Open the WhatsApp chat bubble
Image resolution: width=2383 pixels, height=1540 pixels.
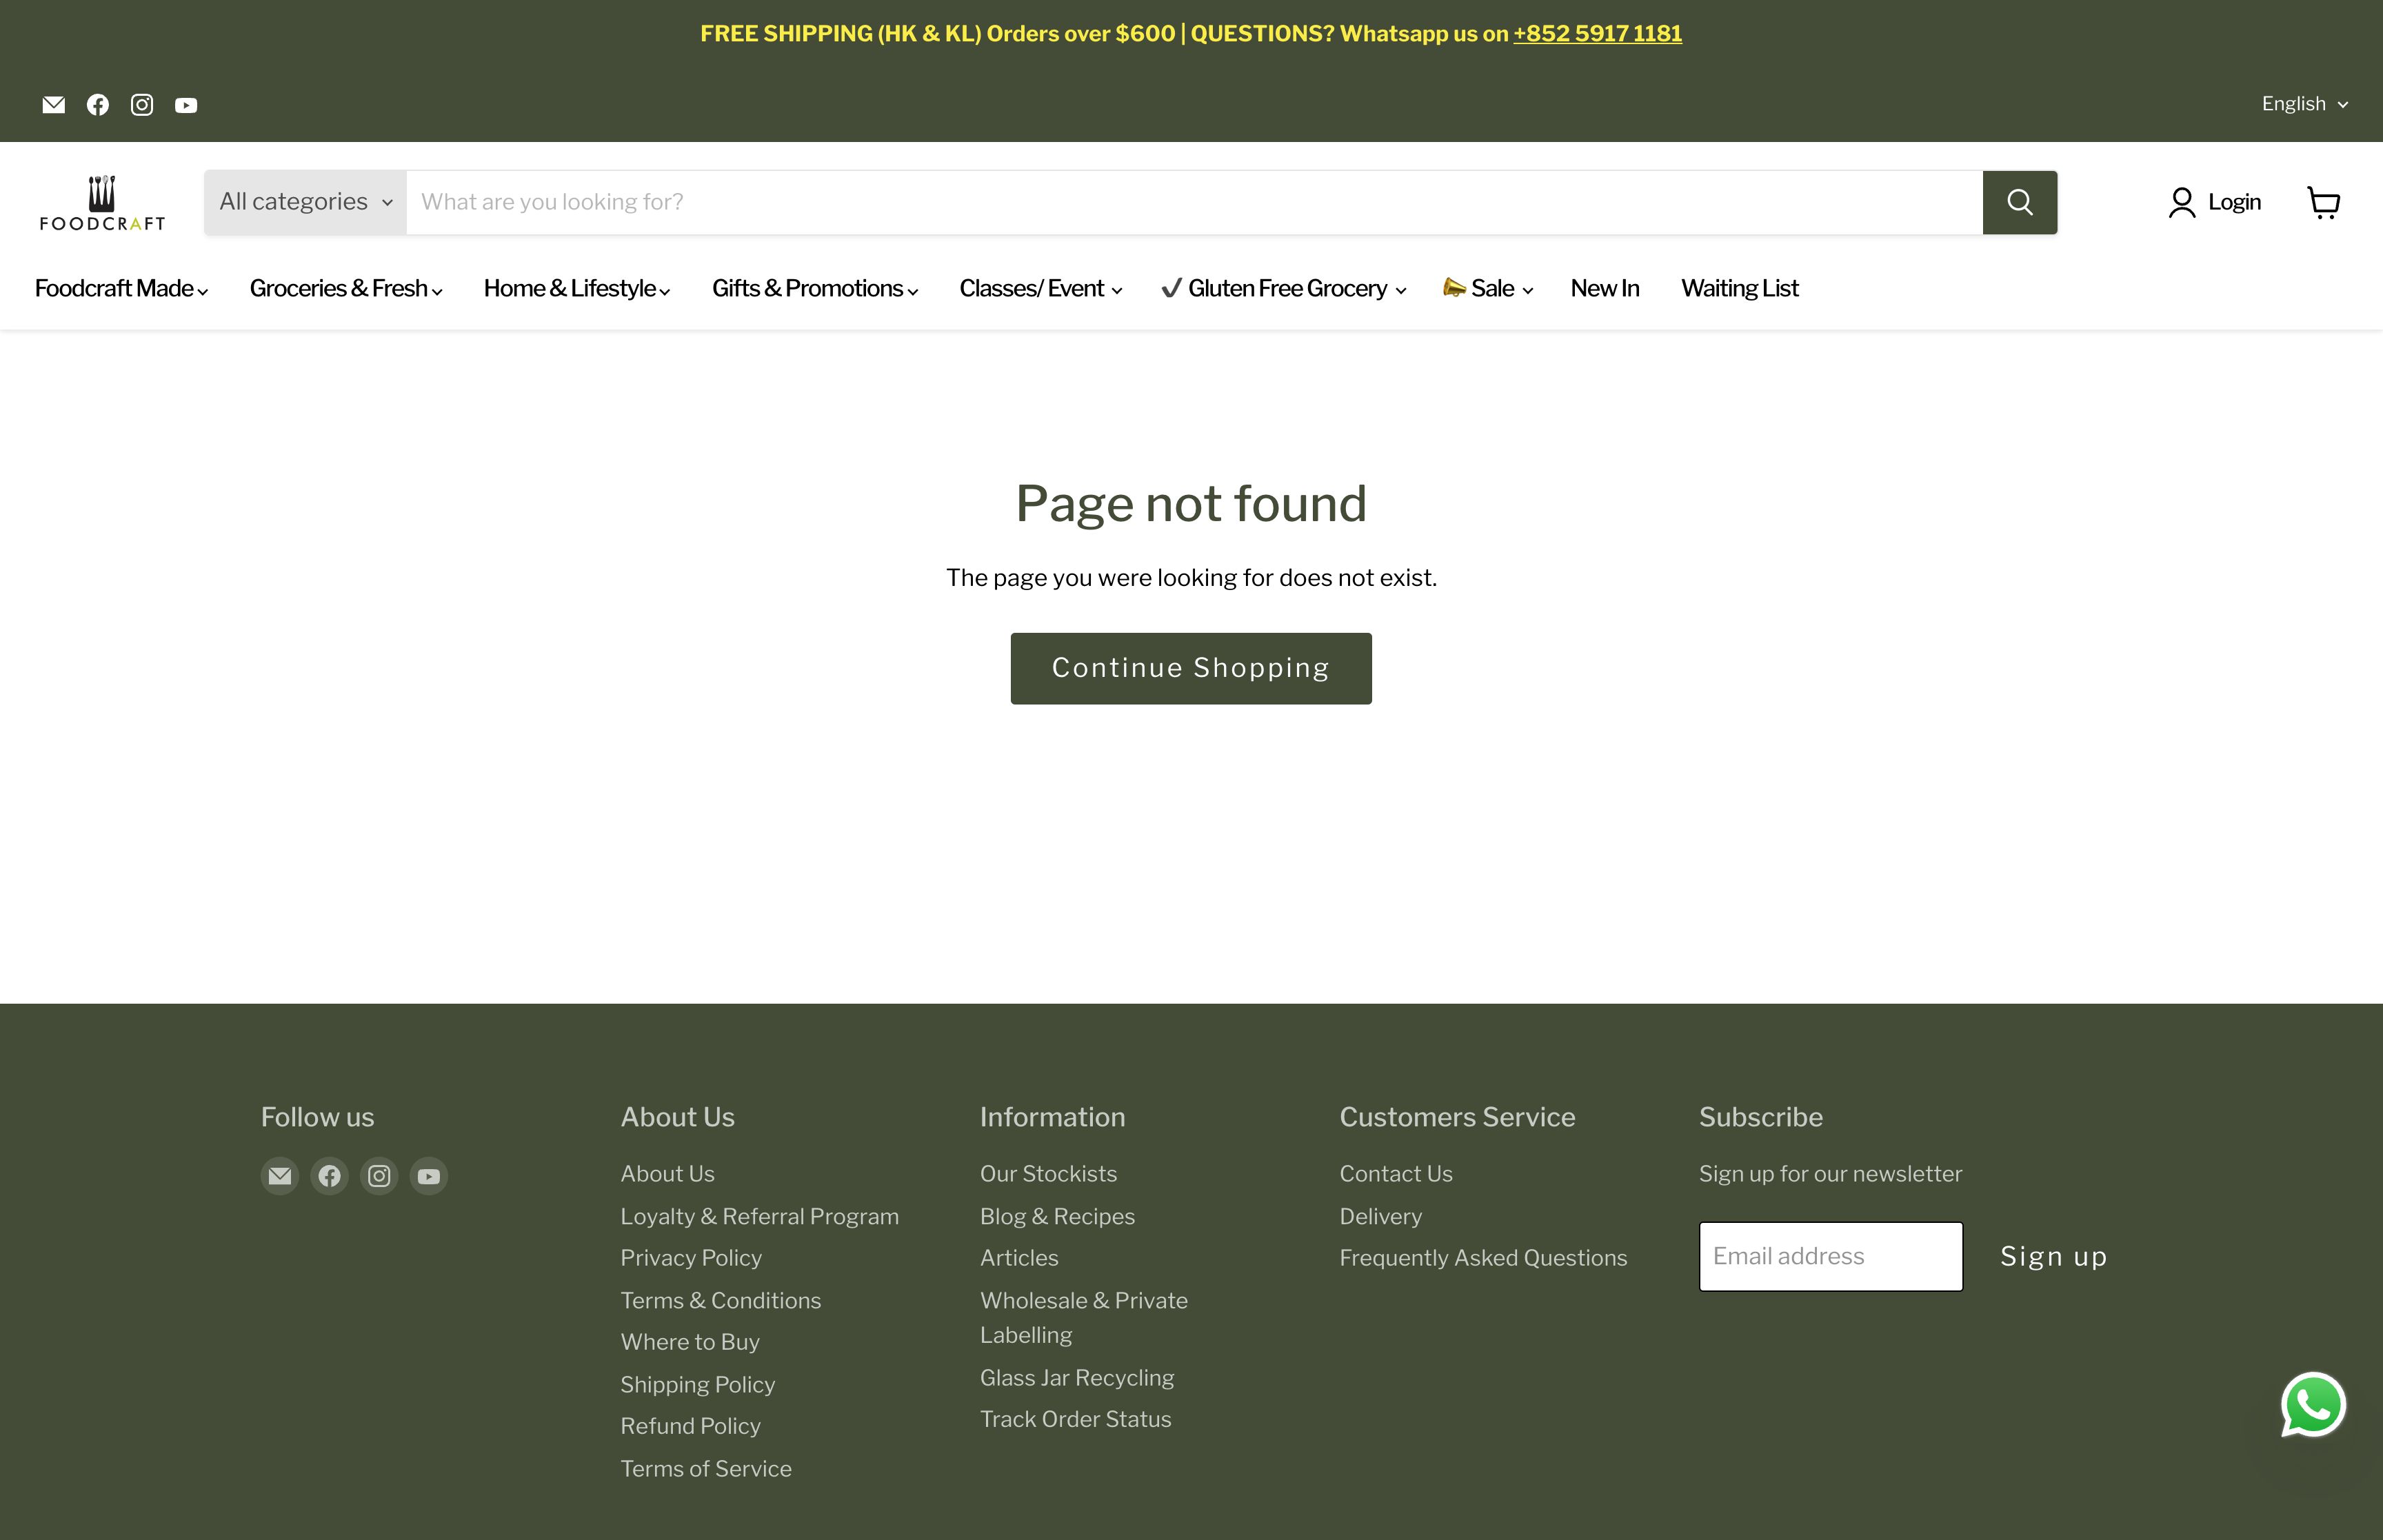(2313, 1404)
